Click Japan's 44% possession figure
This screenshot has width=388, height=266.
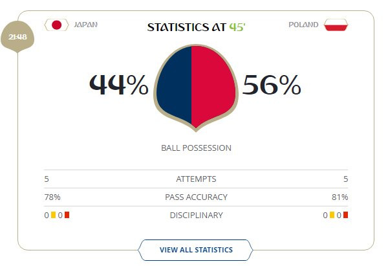(x=118, y=85)
